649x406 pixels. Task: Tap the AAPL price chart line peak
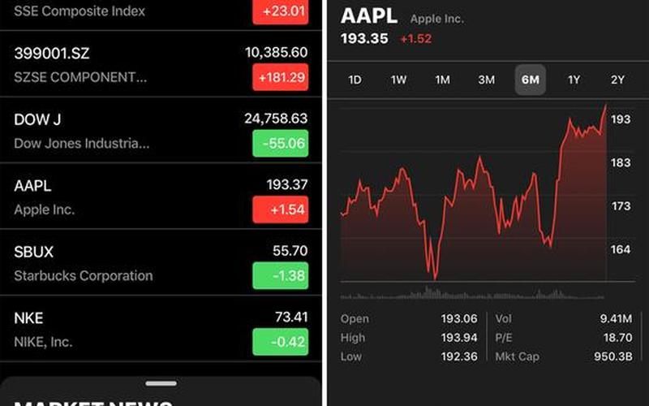pyautogui.click(x=605, y=106)
